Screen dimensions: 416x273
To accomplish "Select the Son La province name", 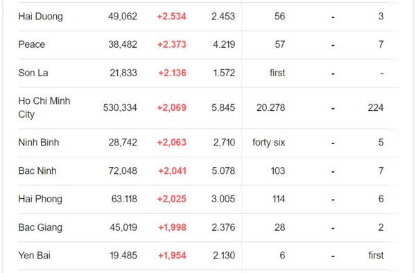I will (33, 73).
